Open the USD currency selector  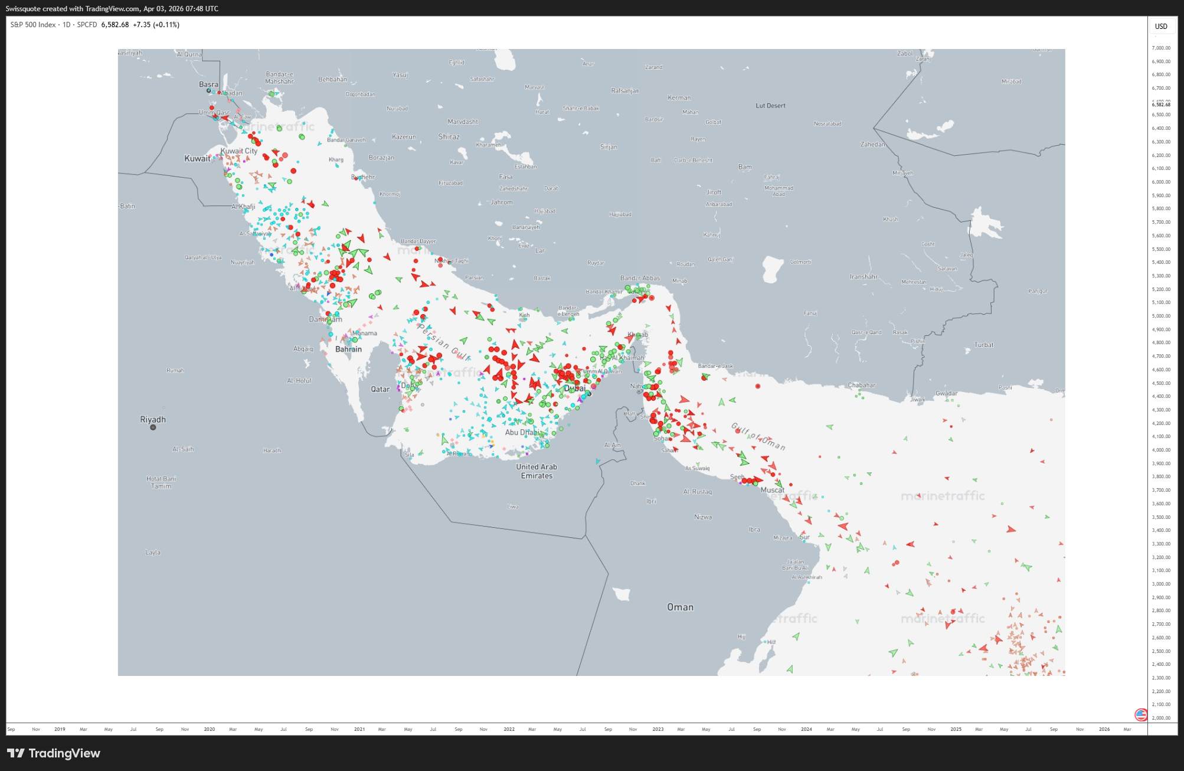click(1161, 26)
